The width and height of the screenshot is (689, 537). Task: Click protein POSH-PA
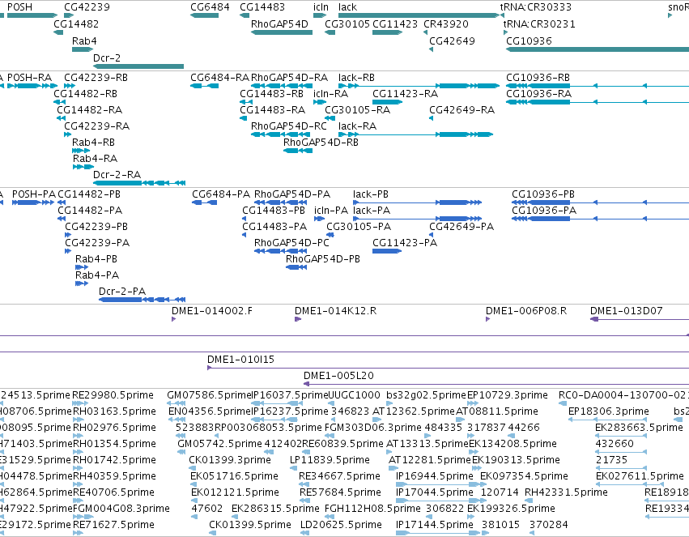(33, 202)
